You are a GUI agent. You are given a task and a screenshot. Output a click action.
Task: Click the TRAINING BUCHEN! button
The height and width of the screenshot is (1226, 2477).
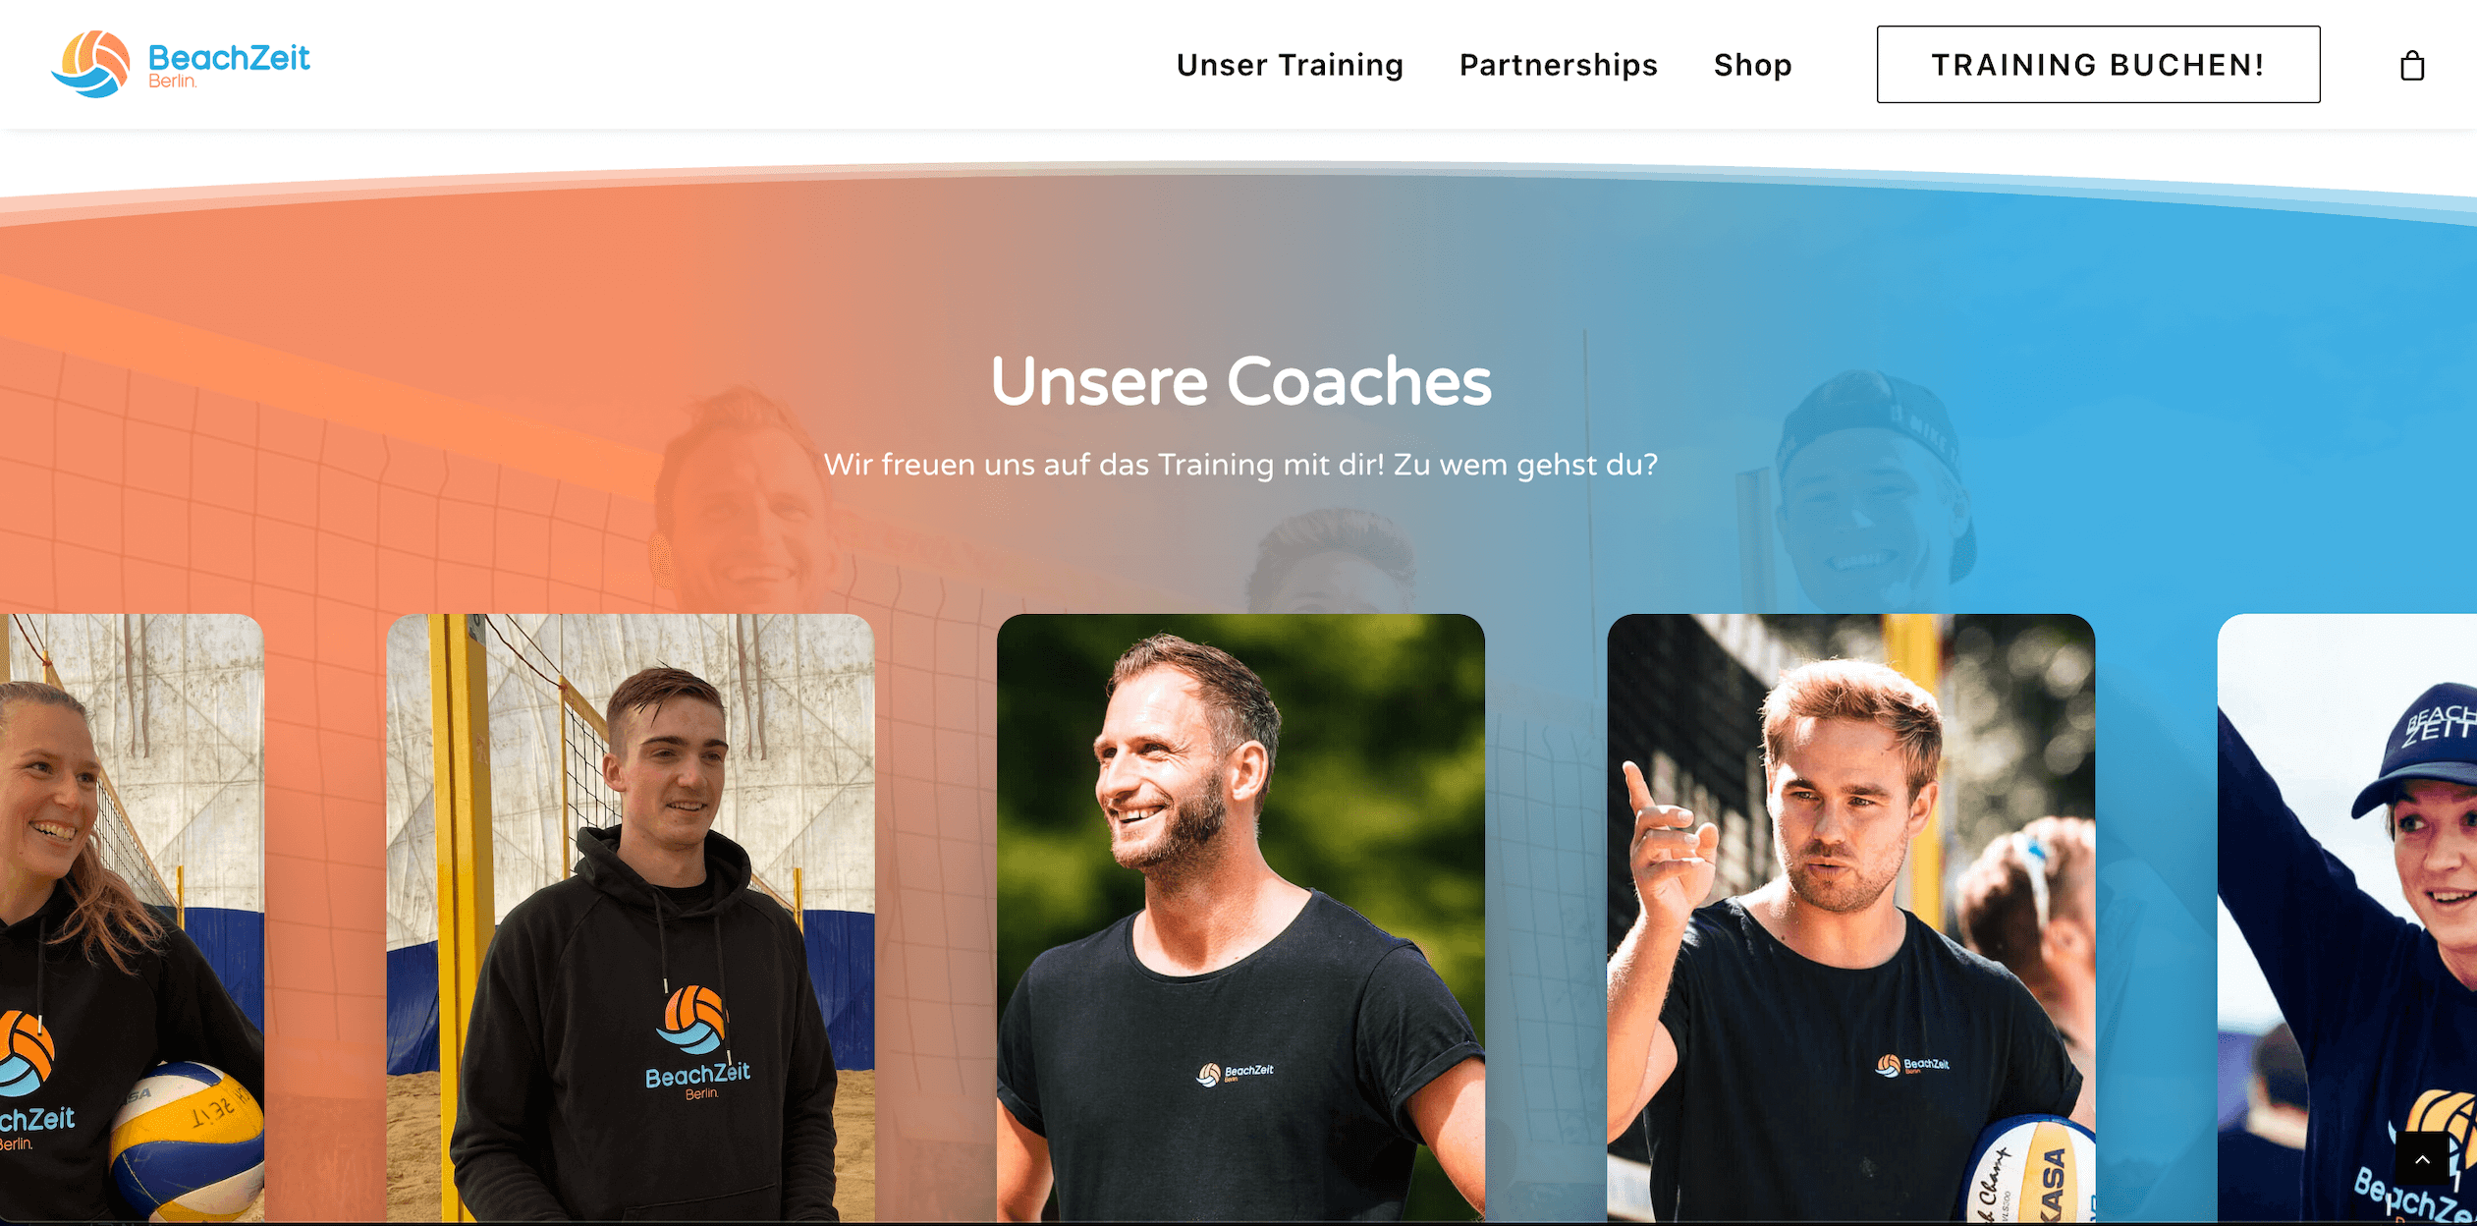pos(2098,64)
